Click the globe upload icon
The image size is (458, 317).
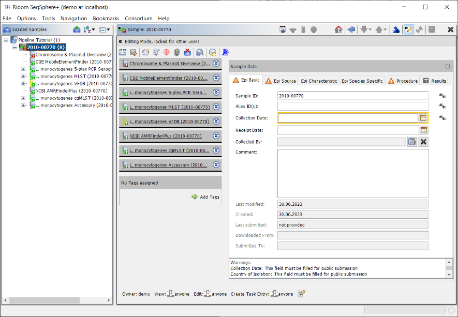(x=212, y=52)
